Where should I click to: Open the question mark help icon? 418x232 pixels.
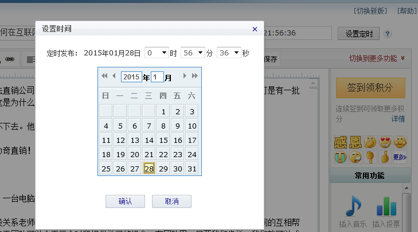(388, 34)
